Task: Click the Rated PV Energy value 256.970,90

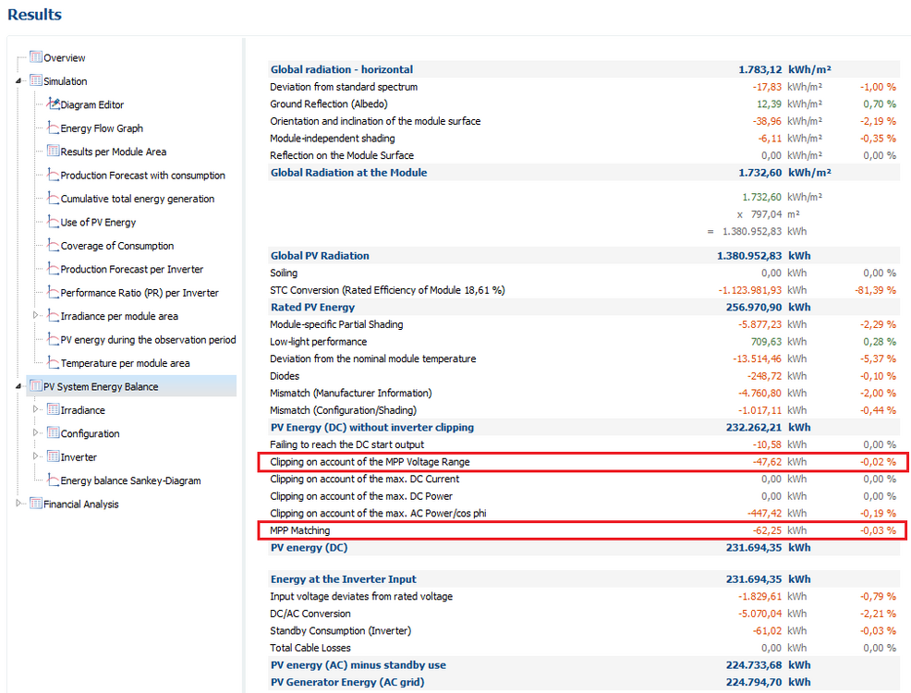Action: point(754,308)
